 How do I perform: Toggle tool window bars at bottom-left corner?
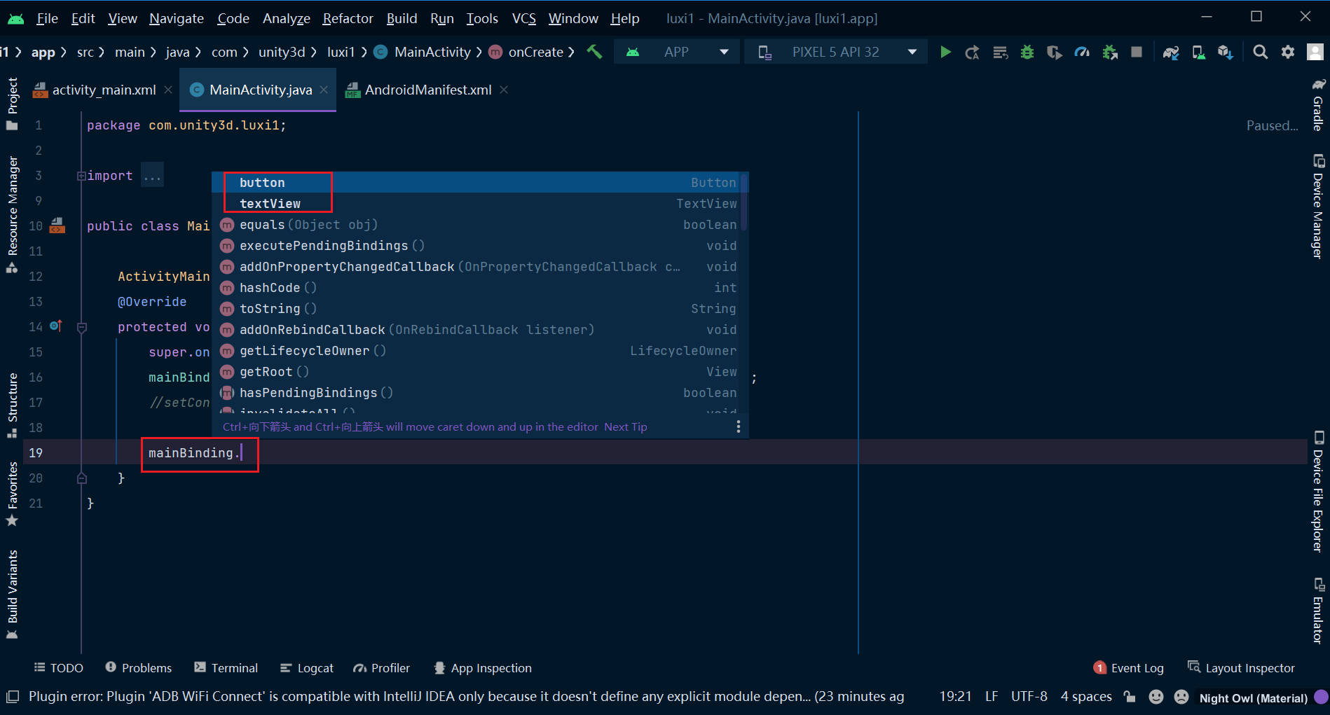point(13,697)
